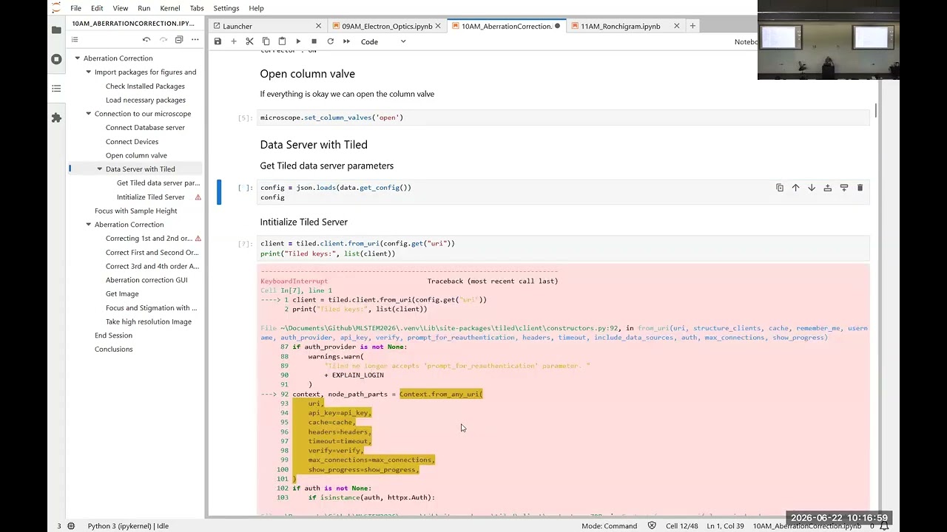This screenshot has height=532, width=947.
Task: Open more options in table of contents
Action: [x=195, y=39]
